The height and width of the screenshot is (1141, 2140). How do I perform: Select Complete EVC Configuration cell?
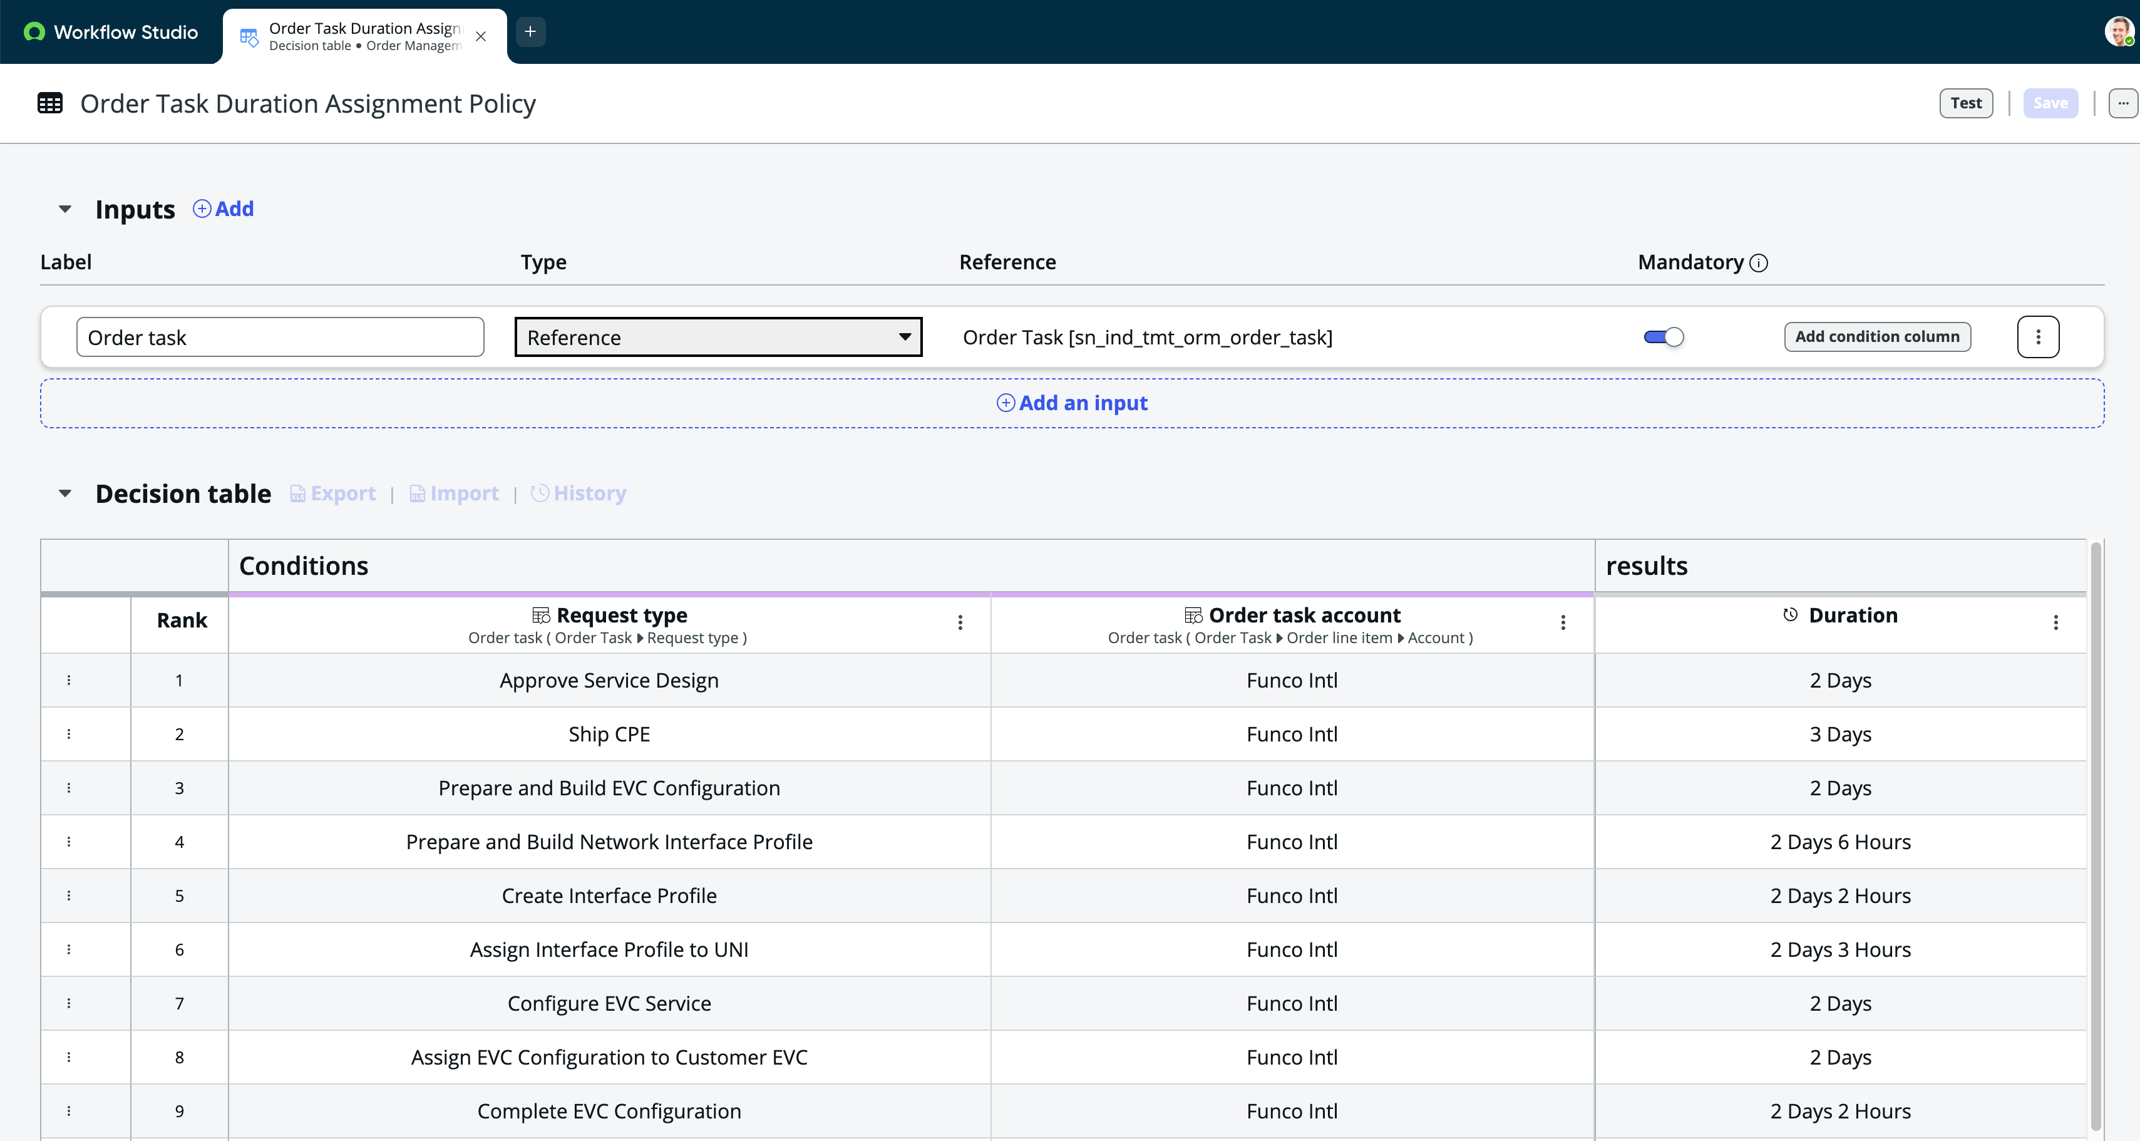tap(609, 1111)
